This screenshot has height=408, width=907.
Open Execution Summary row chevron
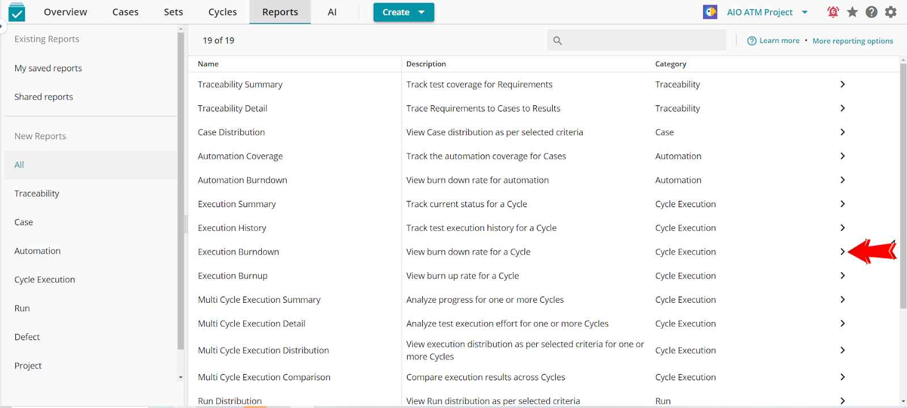842,204
